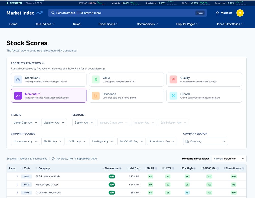The image size is (255, 198).
Task: Click the BLS stock code badge
Action: [x=27, y=176]
